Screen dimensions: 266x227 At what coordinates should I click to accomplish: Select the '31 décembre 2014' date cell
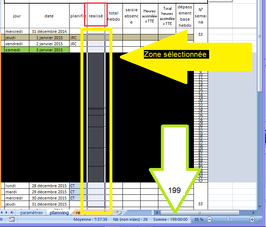click(x=49, y=31)
